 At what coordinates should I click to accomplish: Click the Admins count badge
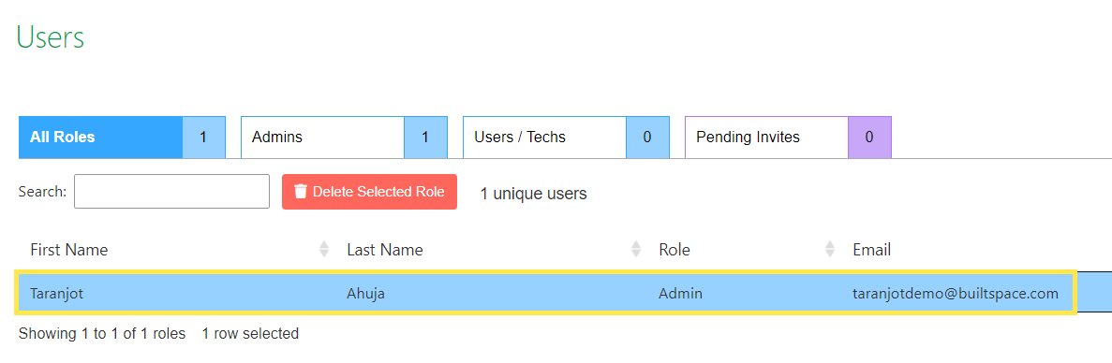pyautogui.click(x=425, y=138)
